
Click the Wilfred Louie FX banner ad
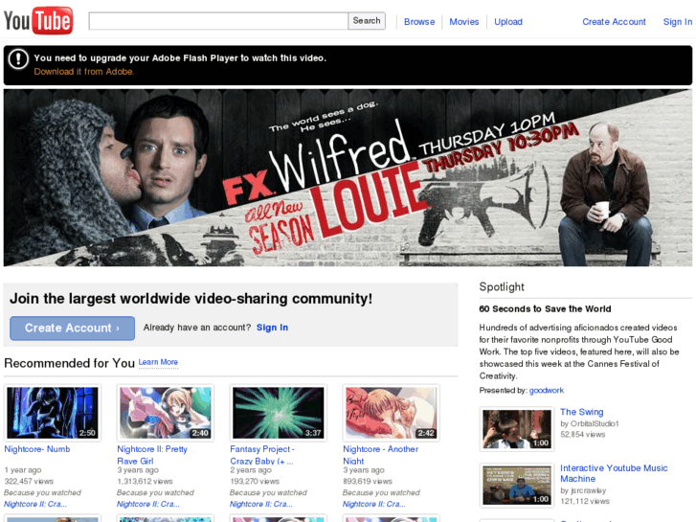point(348,178)
